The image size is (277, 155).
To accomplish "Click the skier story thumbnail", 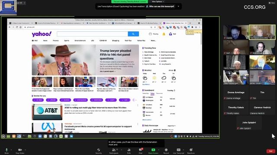I will point(107,82).
